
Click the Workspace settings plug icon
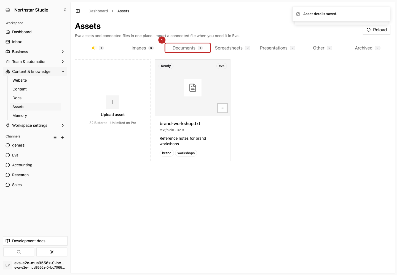click(x=8, y=125)
